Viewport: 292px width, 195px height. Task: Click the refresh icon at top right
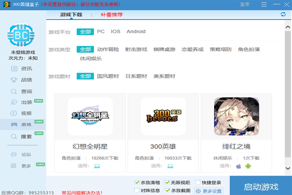click(x=283, y=14)
